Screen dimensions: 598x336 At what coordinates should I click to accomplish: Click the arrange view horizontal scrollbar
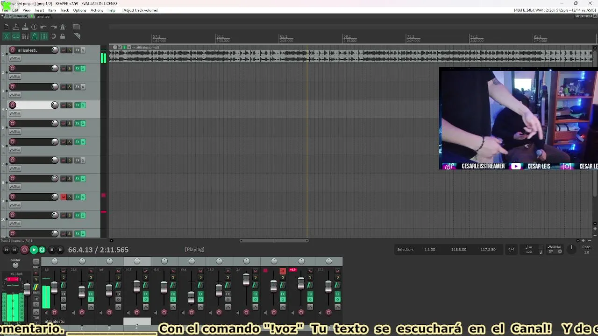point(274,241)
